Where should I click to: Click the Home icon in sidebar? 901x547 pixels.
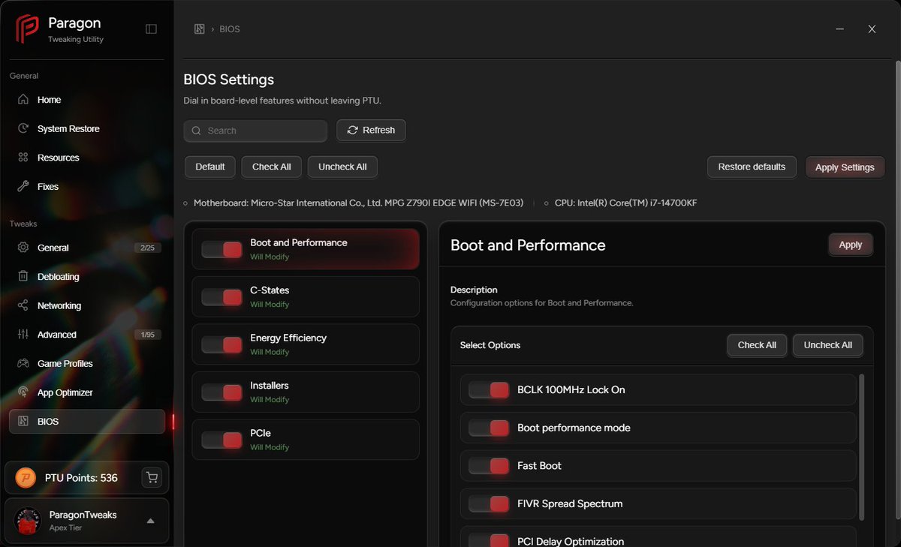click(x=23, y=100)
